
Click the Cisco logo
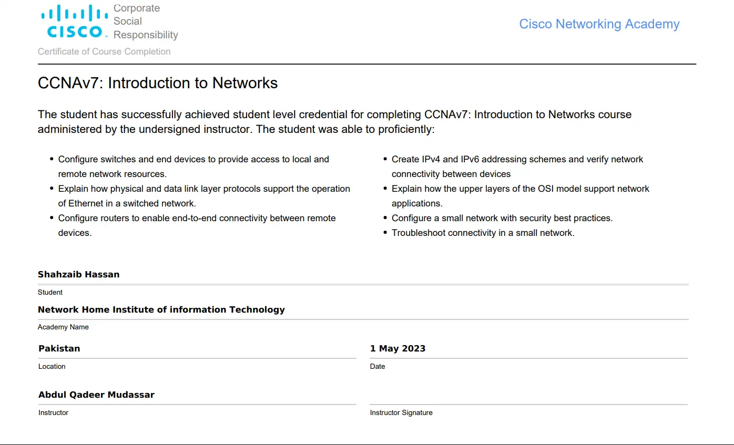74,22
